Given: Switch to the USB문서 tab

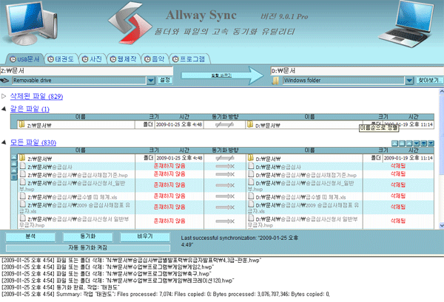Looking at the screenshot, I should pos(24,59).
